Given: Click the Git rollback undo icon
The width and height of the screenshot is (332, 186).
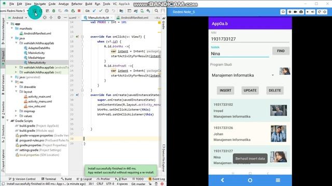Looking at the screenshot, I should click(x=114, y=11).
